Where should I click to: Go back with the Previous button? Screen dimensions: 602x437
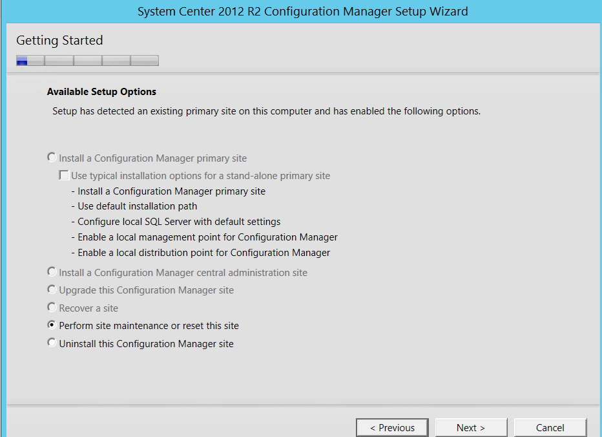(x=392, y=428)
